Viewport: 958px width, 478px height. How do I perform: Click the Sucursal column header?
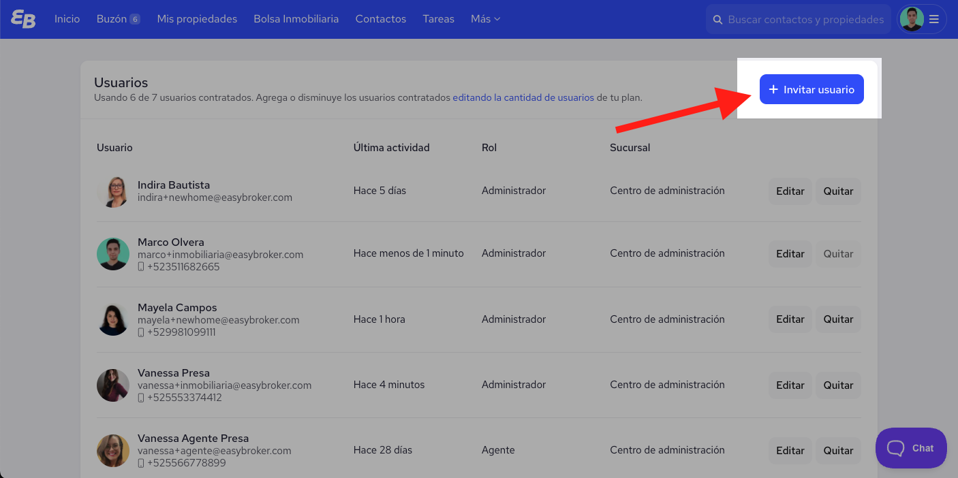630,148
